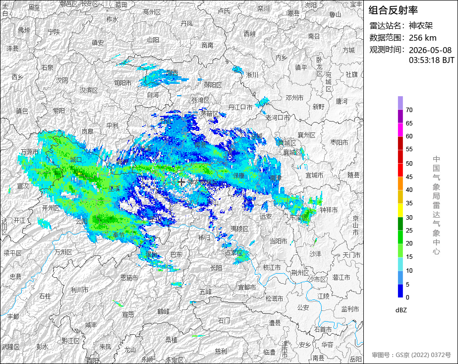Click the 慈利 map label
The height and width of the screenshot is (364, 458).
click(x=221, y=351)
